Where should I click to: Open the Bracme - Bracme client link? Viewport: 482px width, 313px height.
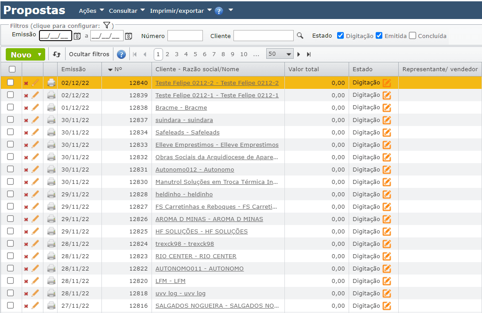pos(181,107)
